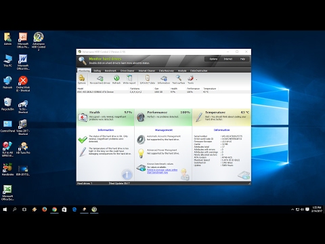Click the Health 97% panel heading
The image size is (325, 244).
point(110,113)
